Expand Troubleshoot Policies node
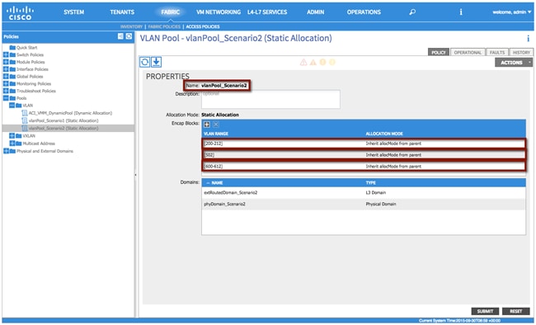The width and height of the screenshot is (536, 325). (x=6, y=91)
